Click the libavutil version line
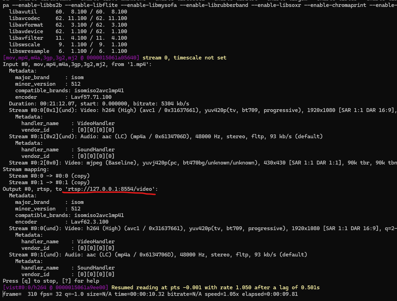The width and height of the screenshot is (397, 301). tap(68, 12)
